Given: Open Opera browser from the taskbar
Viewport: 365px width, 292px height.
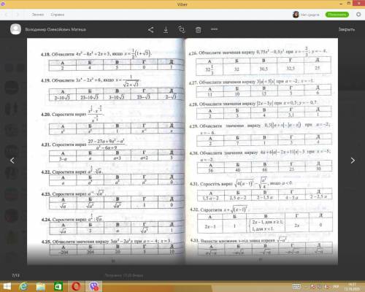Looking at the screenshot, I should (x=76, y=286).
